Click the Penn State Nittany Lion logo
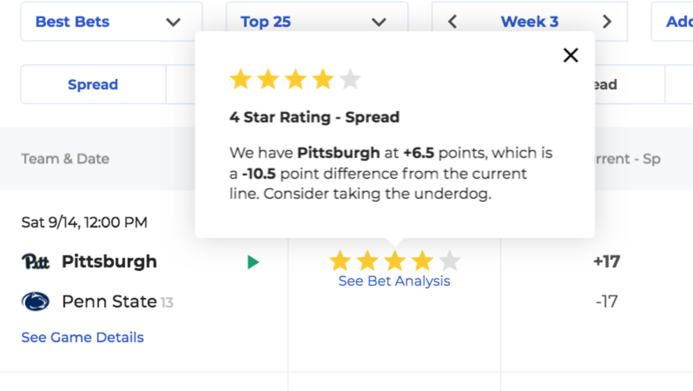This screenshot has width=693, height=391. [36, 302]
